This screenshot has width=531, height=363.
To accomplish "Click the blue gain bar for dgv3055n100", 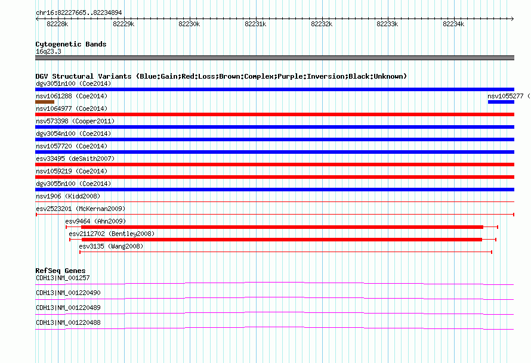I will click(274, 190).
